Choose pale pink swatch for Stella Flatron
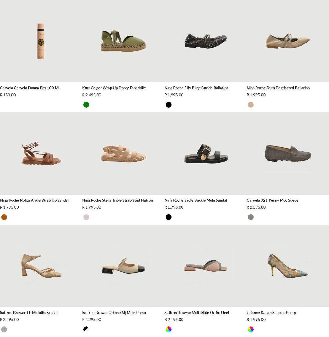The image size is (329, 337). tap(86, 217)
